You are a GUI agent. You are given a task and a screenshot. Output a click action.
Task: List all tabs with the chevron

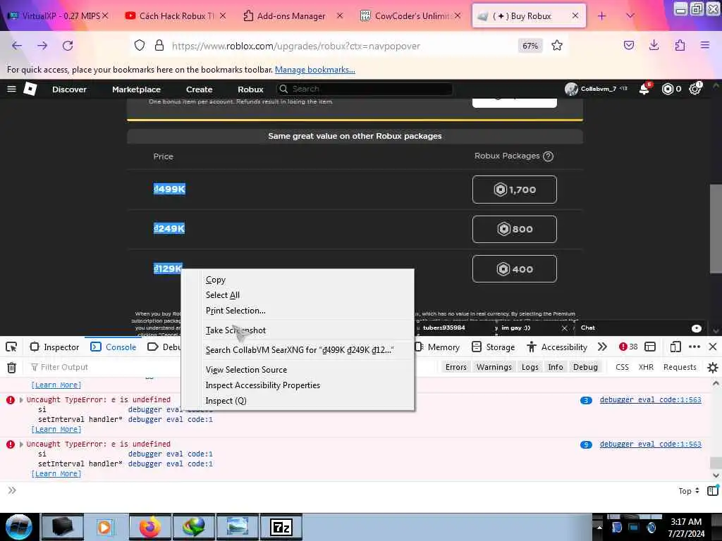coord(630,16)
